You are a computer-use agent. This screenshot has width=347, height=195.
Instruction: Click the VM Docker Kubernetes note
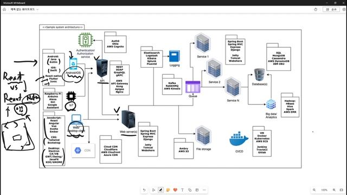[262, 141]
